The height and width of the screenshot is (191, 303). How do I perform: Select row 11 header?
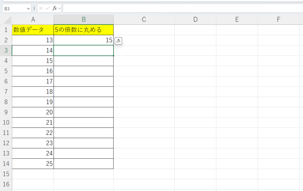click(6, 133)
